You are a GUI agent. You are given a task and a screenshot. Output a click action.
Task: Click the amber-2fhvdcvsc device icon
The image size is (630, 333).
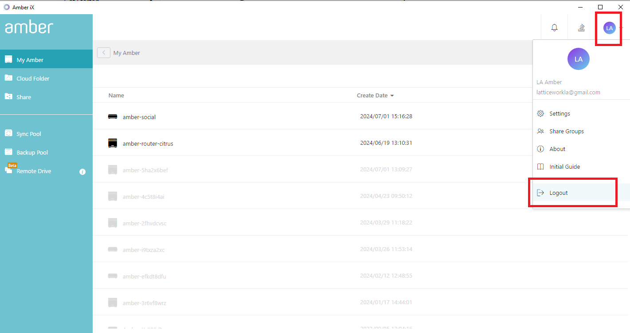click(x=113, y=223)
